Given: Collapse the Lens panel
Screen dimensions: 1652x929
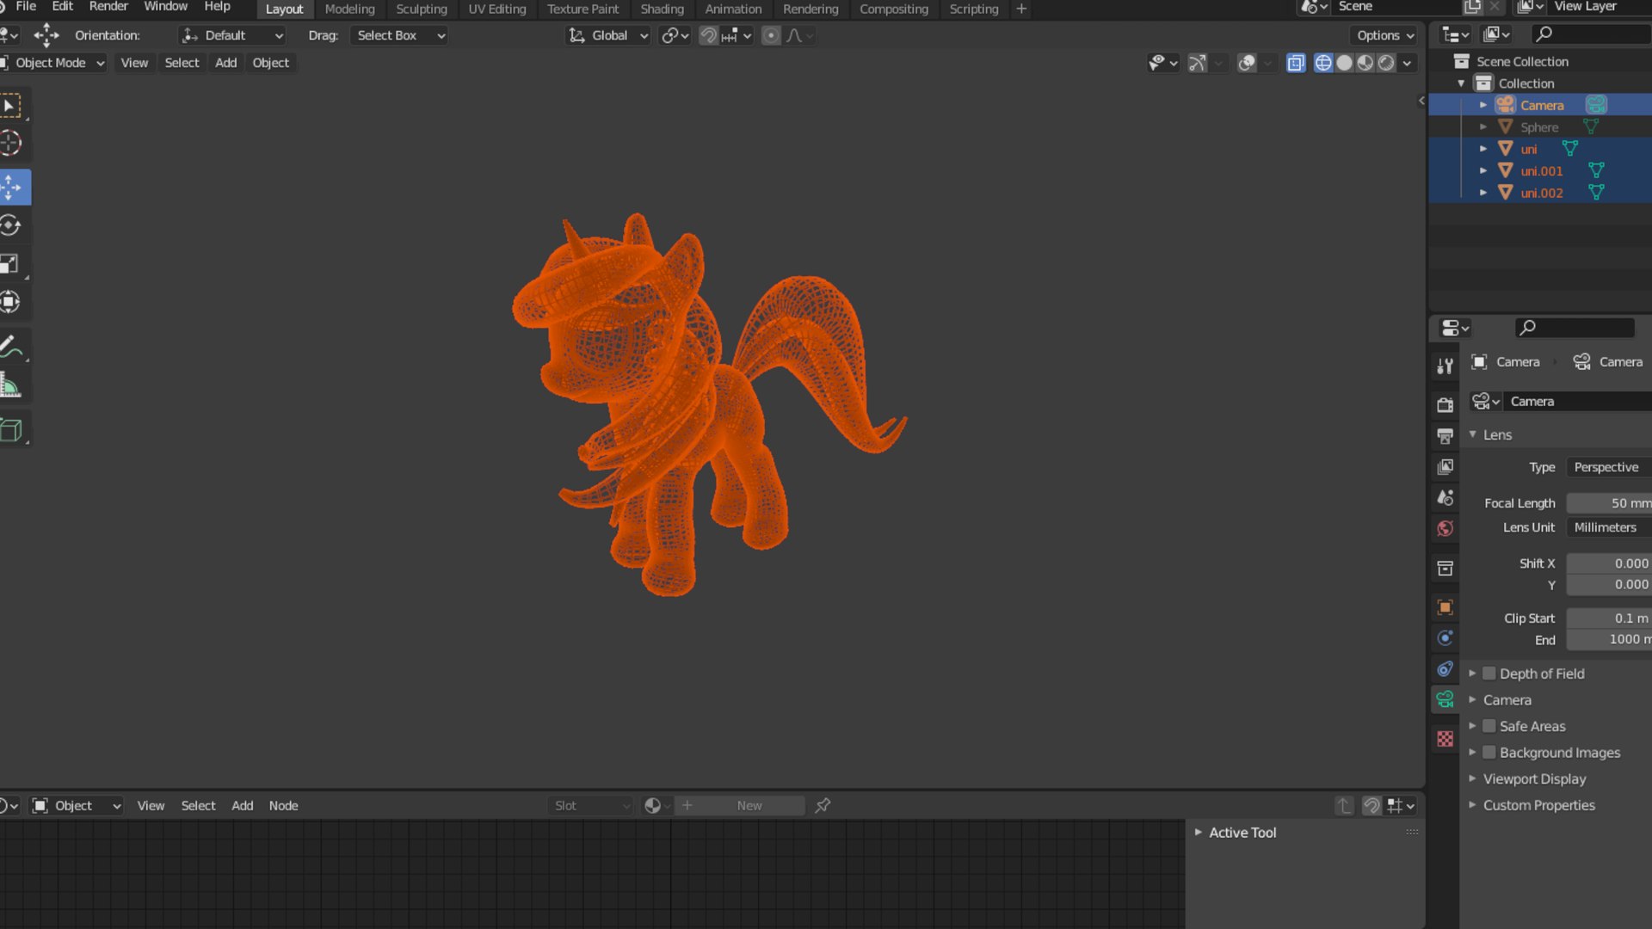Looking at the screenshot, I should [x=1473, y=434].
